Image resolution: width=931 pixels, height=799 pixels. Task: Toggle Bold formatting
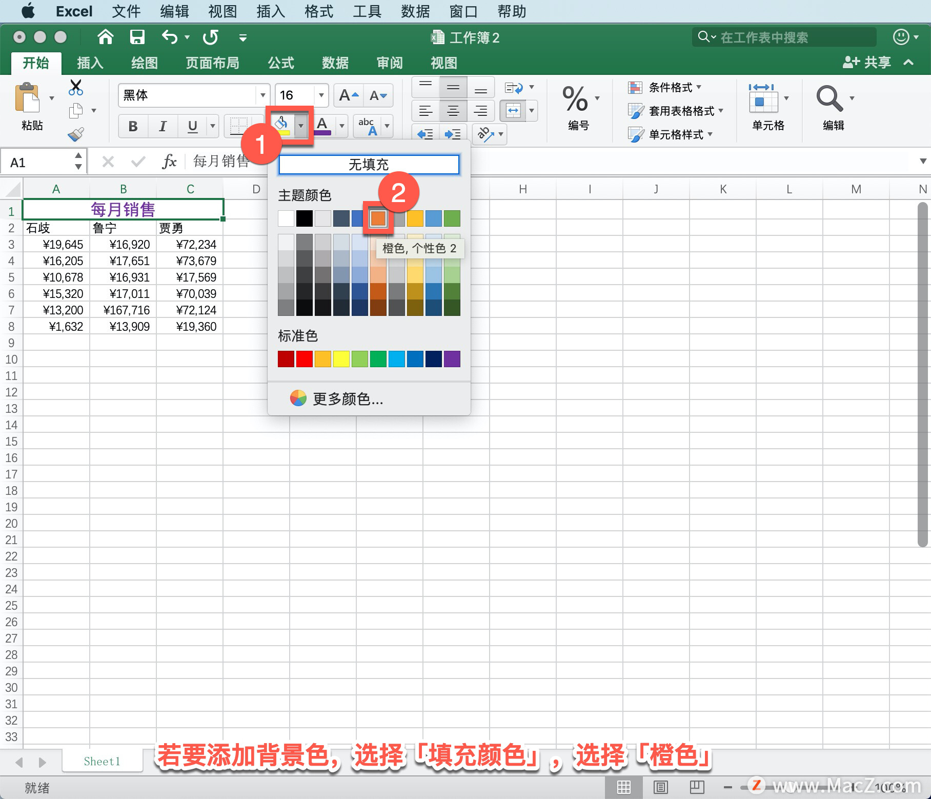pos(133,126)
